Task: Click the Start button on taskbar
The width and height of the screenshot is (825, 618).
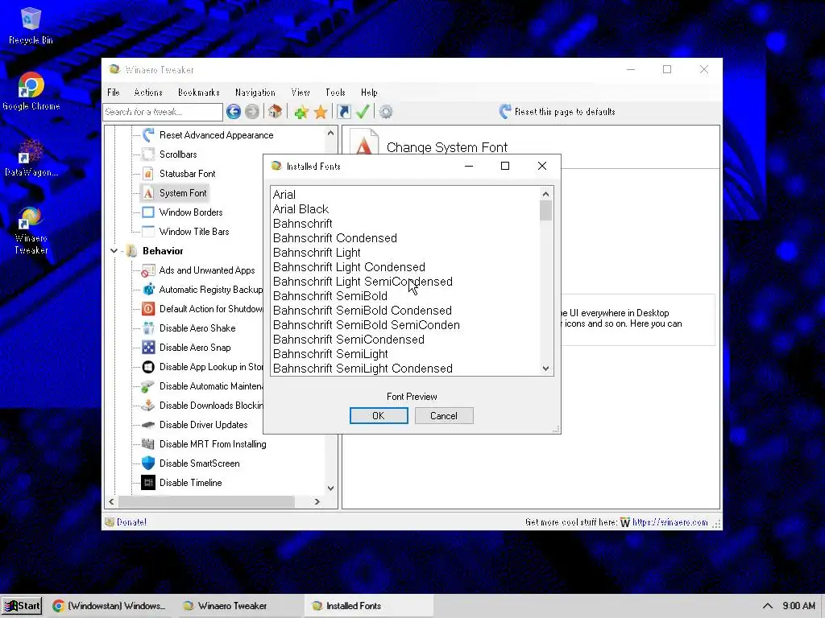Action: [22, 606]
